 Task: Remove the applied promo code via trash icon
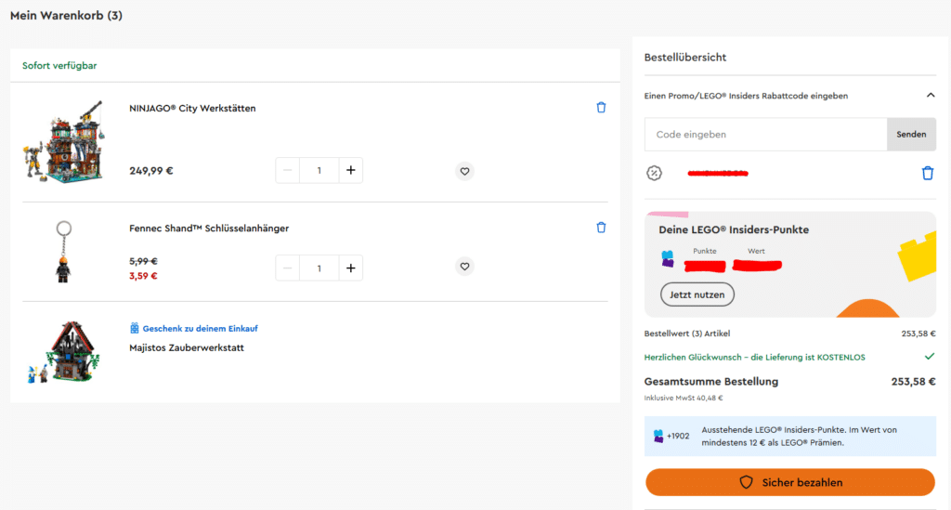(928, 174)
